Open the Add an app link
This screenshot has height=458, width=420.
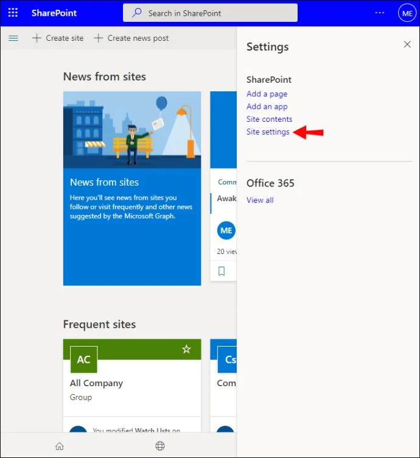click(x=267, y=107)
